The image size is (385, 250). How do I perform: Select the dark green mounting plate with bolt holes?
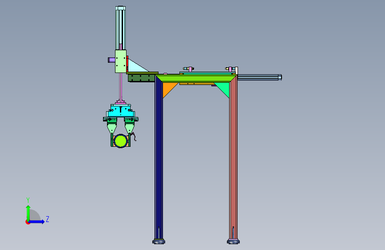[x=141, y=78]
